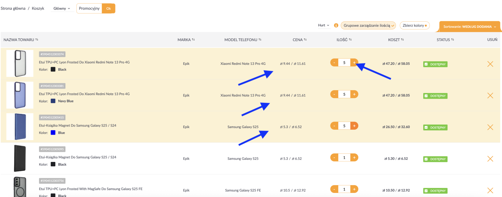Delete the Navy Blue case row

pos(490,96)
